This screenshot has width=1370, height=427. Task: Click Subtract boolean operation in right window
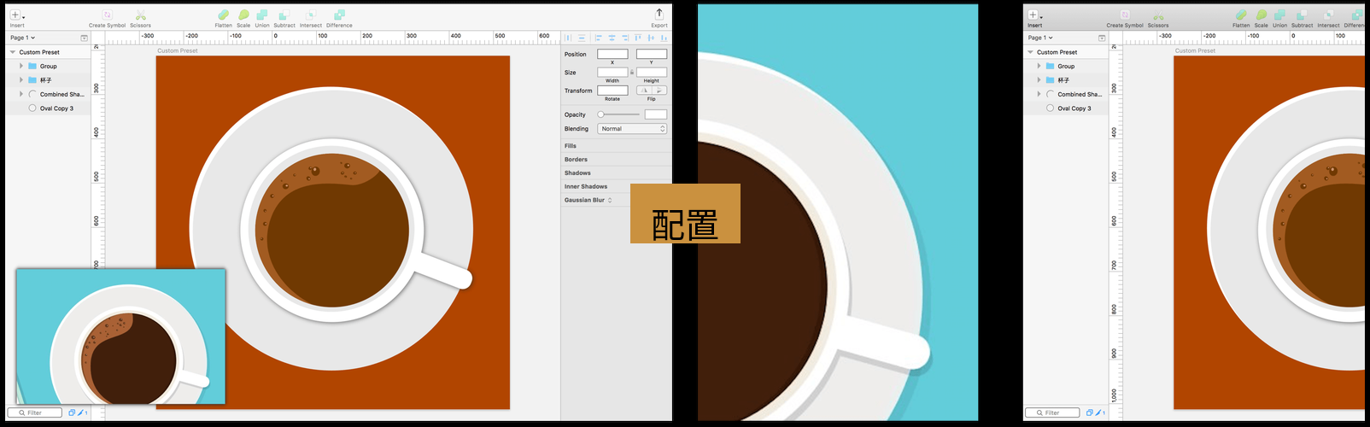[x=1302, y=15]
